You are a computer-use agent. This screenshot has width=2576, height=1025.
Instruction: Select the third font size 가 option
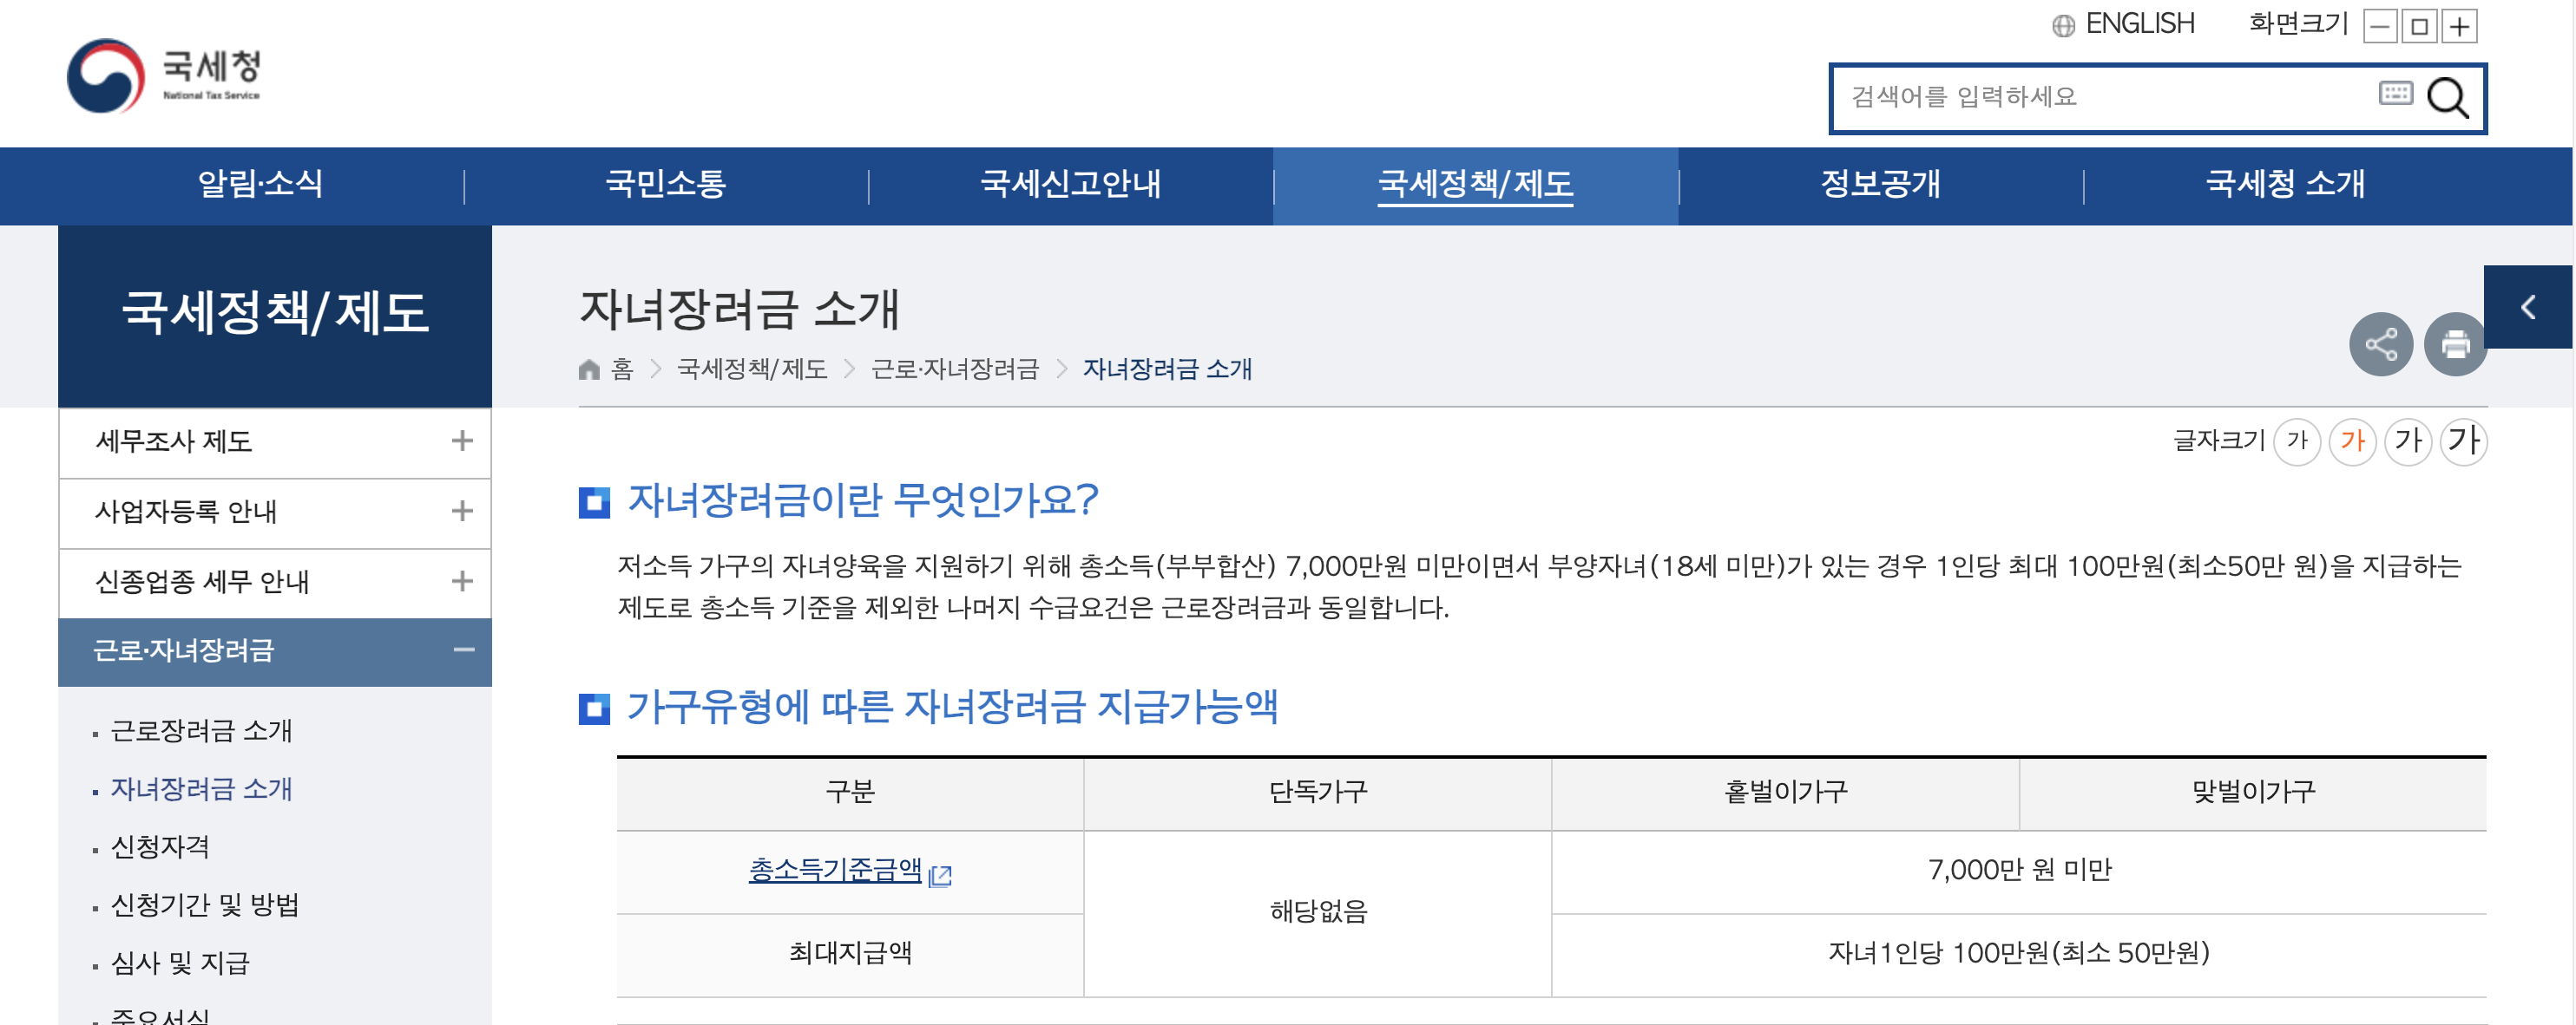pos(2408,441)
